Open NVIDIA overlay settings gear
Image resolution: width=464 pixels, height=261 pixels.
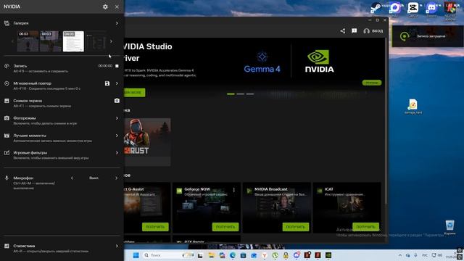pos(105,7)
